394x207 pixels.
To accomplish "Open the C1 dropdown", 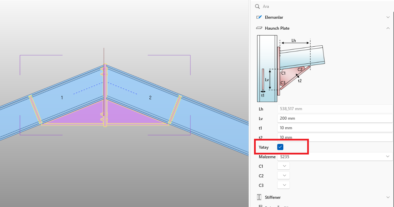I will [284, 166].
